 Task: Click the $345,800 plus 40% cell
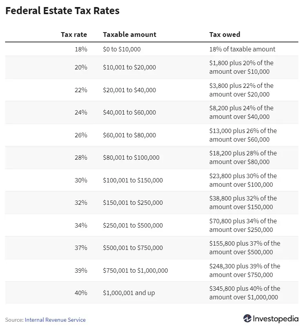pos(245,293)
